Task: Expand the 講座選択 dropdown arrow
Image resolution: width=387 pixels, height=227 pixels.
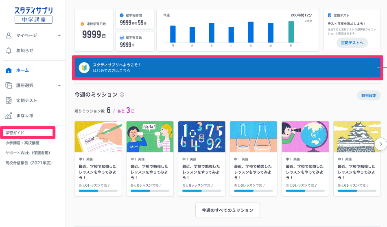Action: click(x=59, y=86)
